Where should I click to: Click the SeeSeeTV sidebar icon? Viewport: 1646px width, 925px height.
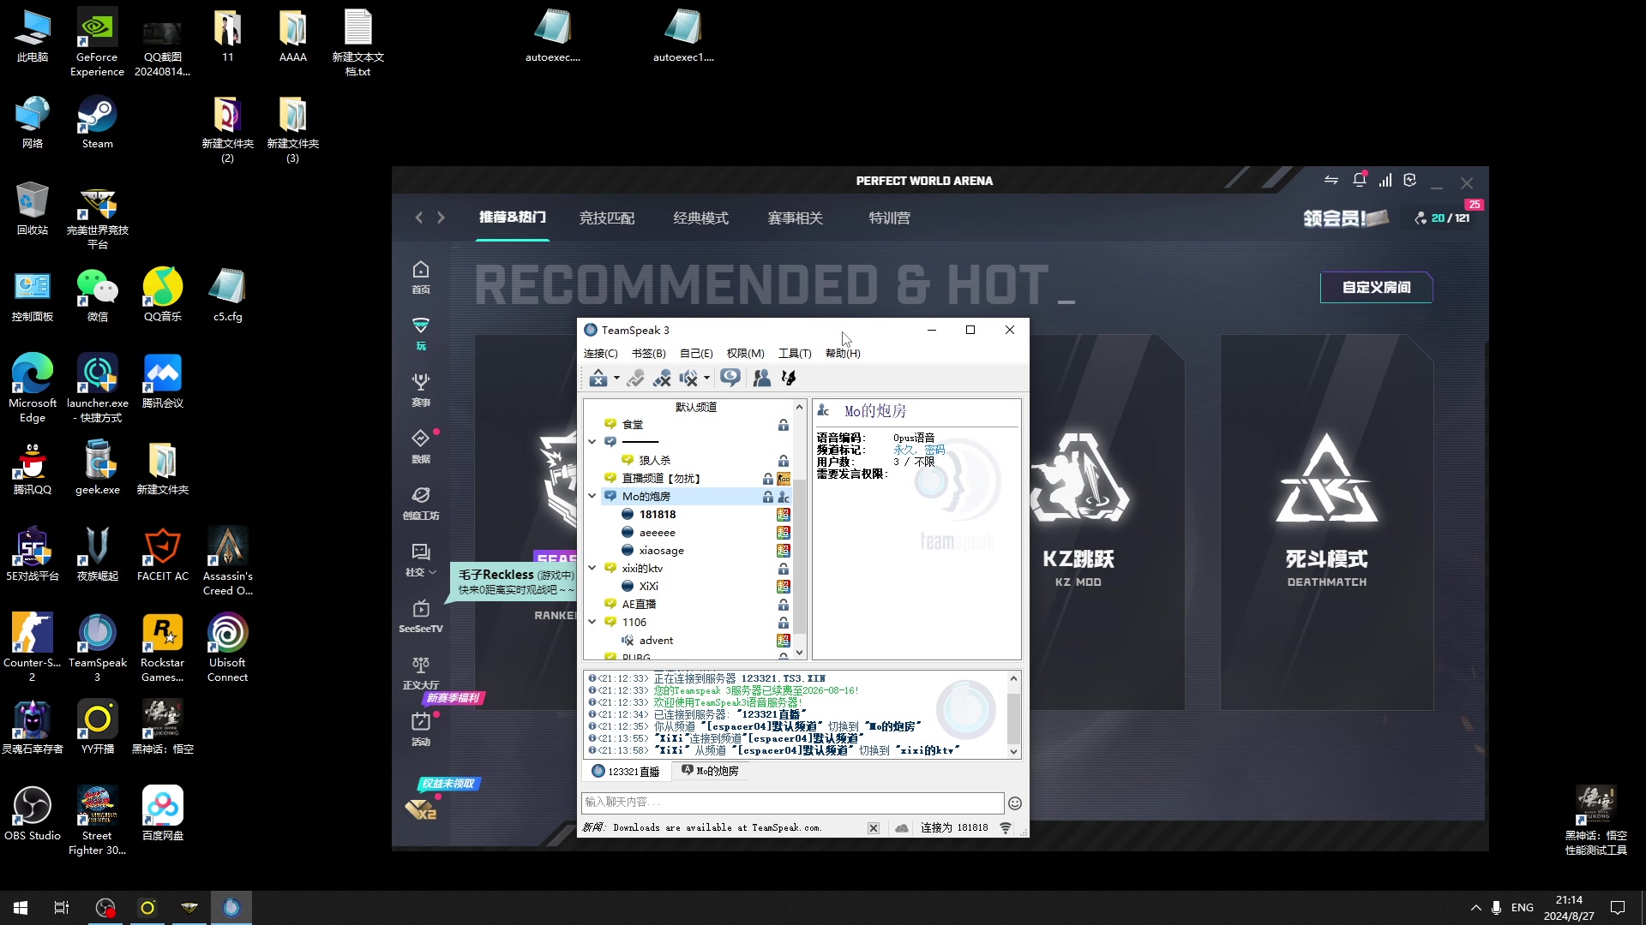point(420,617)
